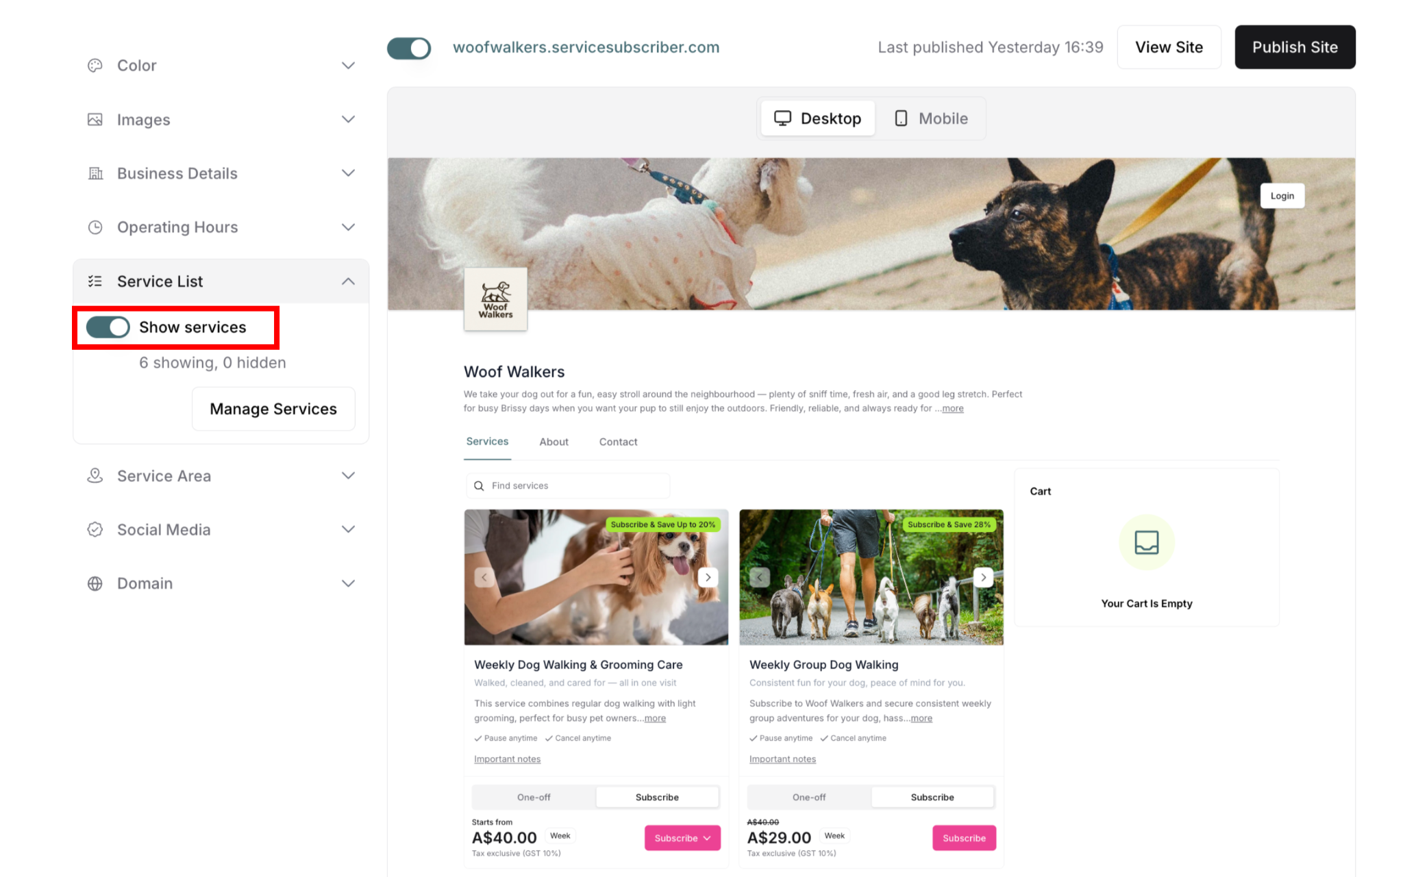Screen dimensions: 1403x877
Task: Open the About tab in preview
Action: click(554, 442)
